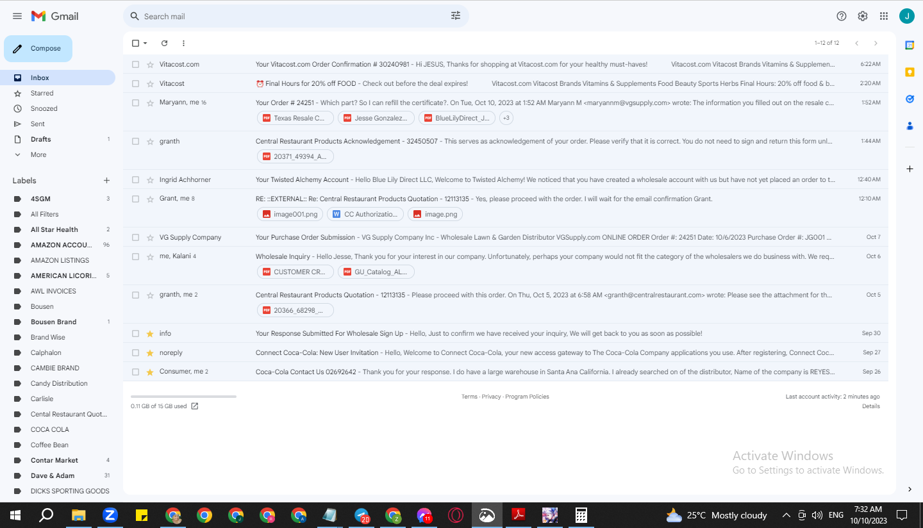The height and width of the screenshot is (528, 923).
Task: Go to the older messages page arrow
Action: point(876,43)
